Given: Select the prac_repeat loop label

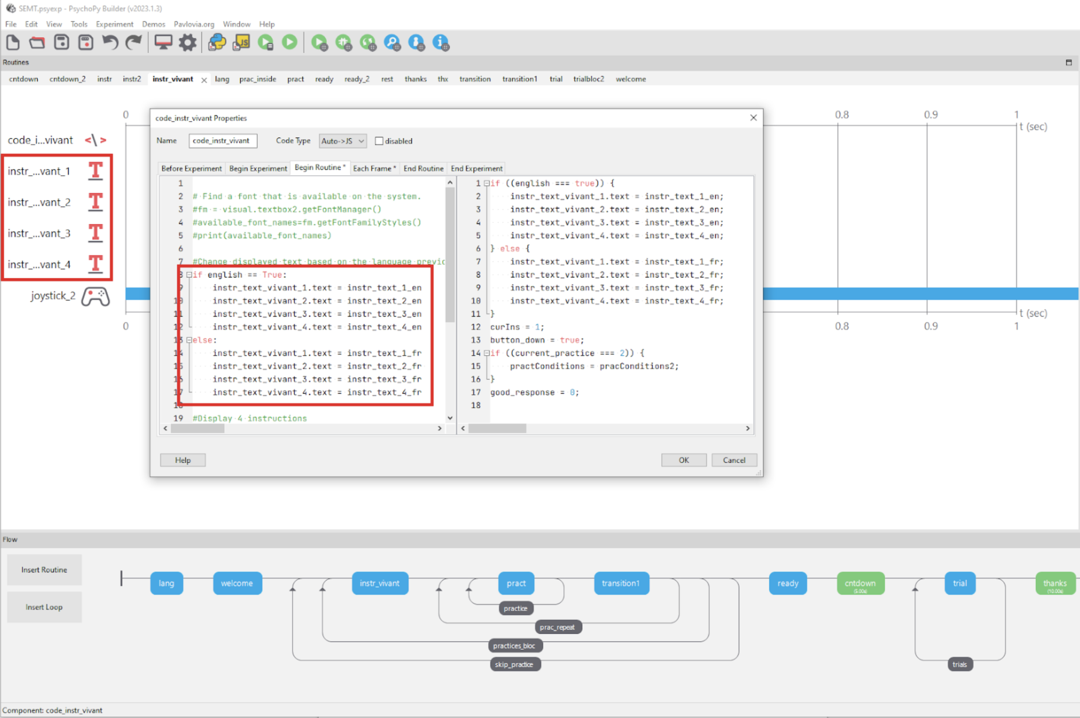Looking at the screenshot, I should click(558, 627).
